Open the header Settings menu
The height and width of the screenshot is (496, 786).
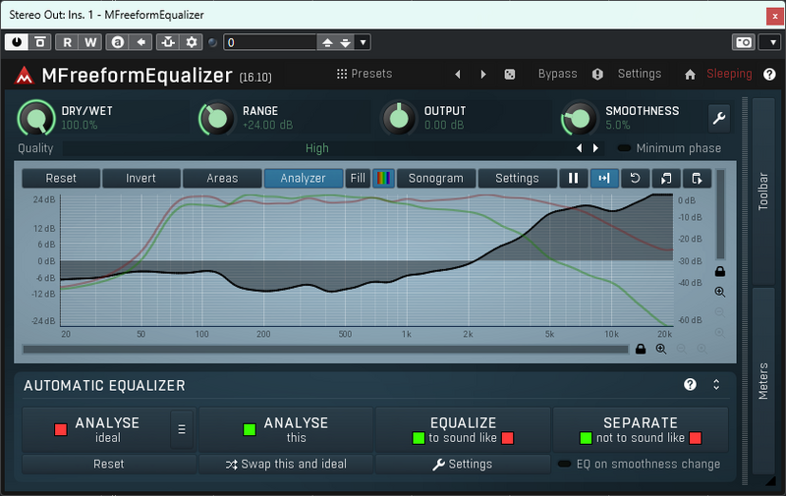[x=640, y=74]
